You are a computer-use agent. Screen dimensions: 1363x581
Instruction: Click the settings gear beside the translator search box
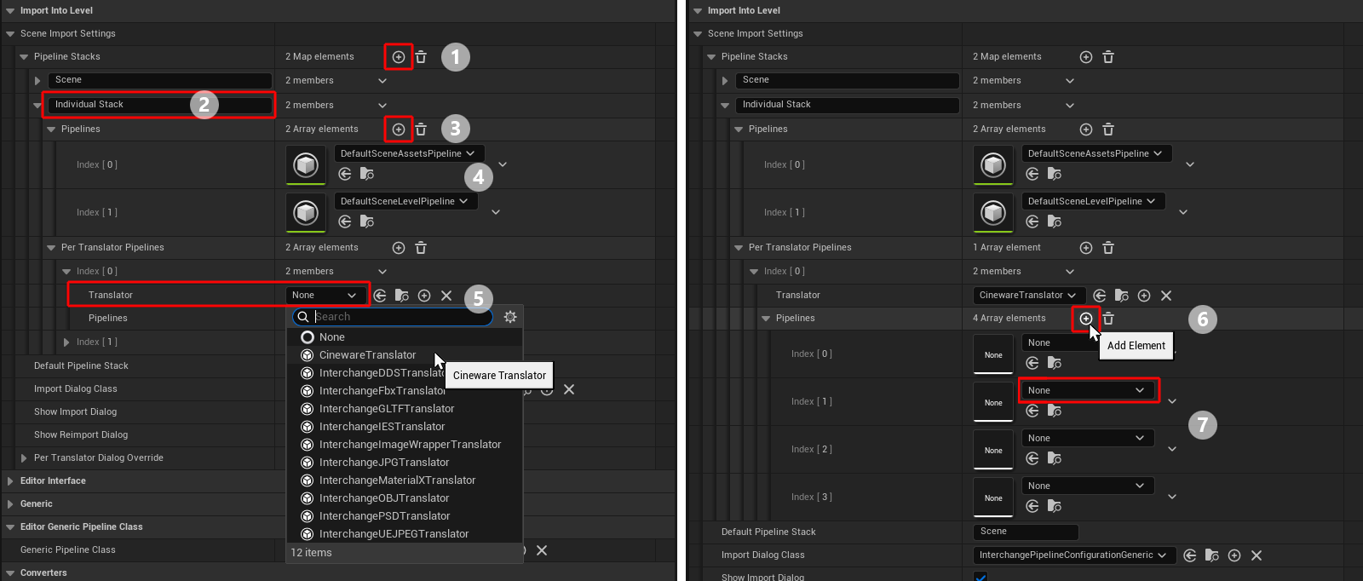point(510,317)
